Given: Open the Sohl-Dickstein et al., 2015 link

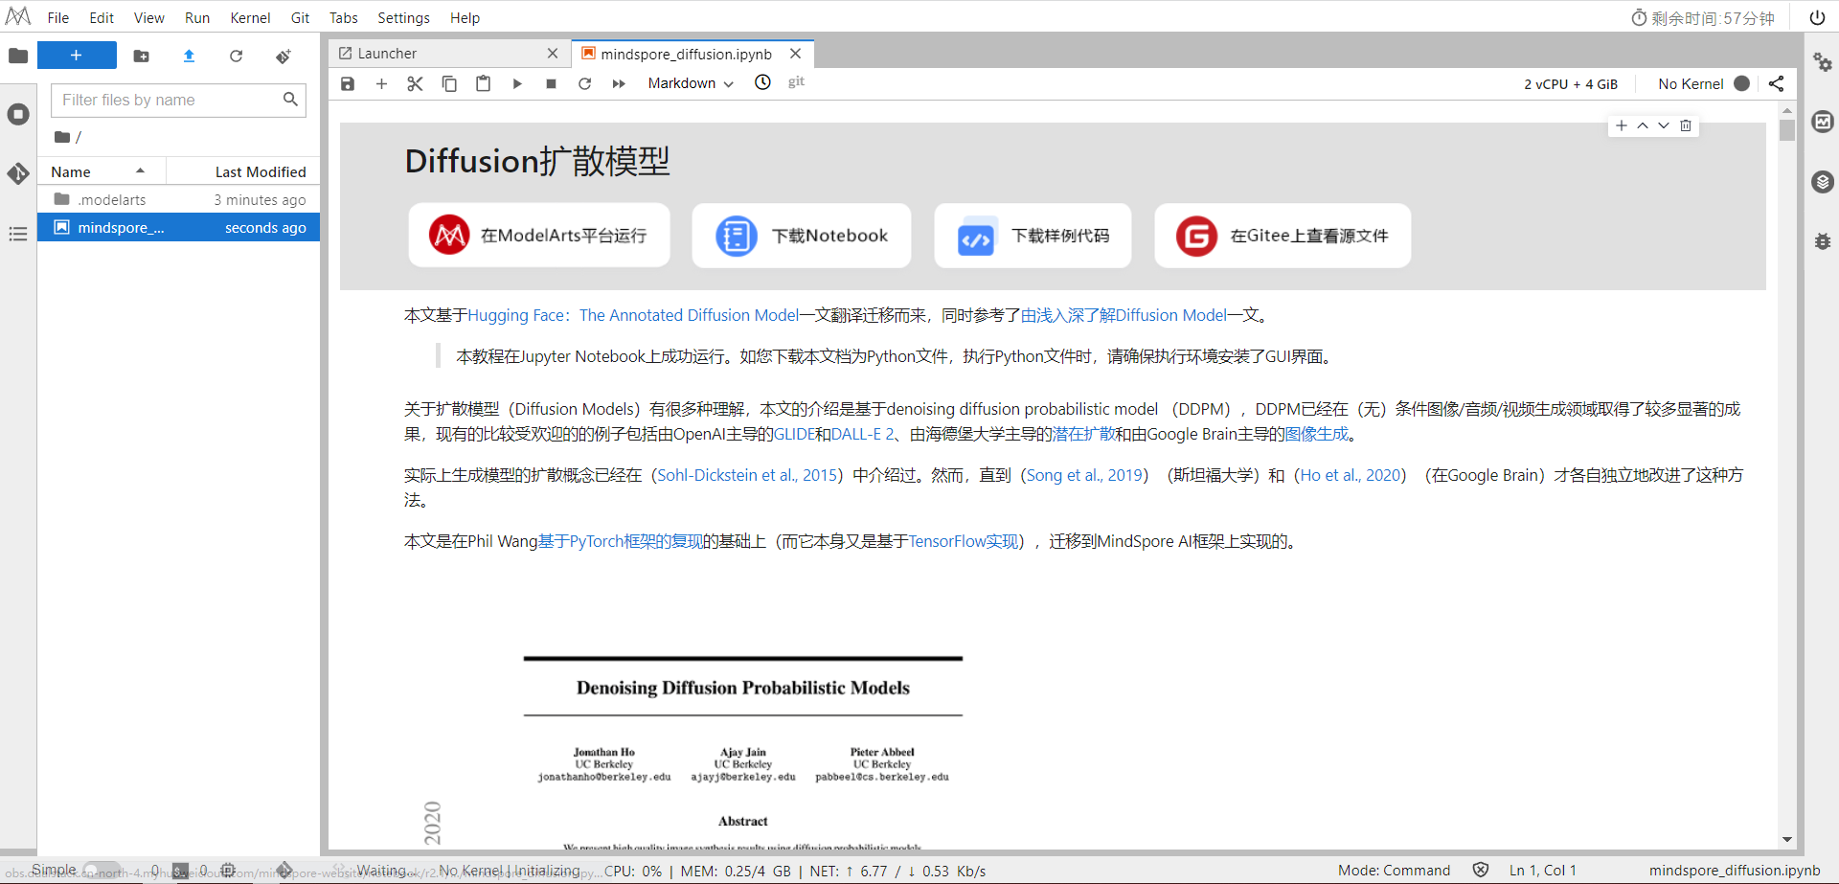Looking at the screenshot, I should coord(747,475).
